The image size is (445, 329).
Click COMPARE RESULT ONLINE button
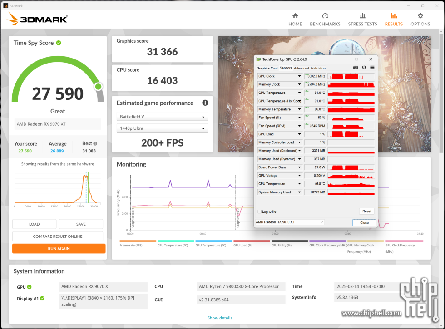click(58, 236)
